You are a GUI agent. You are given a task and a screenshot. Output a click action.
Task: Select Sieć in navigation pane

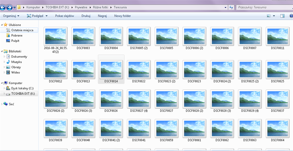pyautogui.click(x=11, y=104)
